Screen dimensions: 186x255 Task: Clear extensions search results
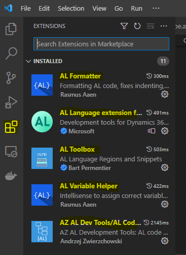point(151,26)
